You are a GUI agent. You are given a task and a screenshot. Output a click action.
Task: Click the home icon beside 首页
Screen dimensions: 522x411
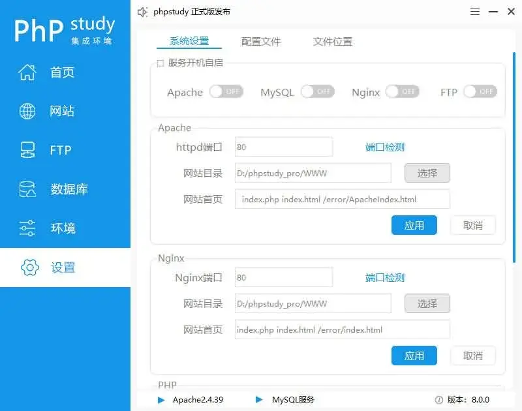[27, 72]
